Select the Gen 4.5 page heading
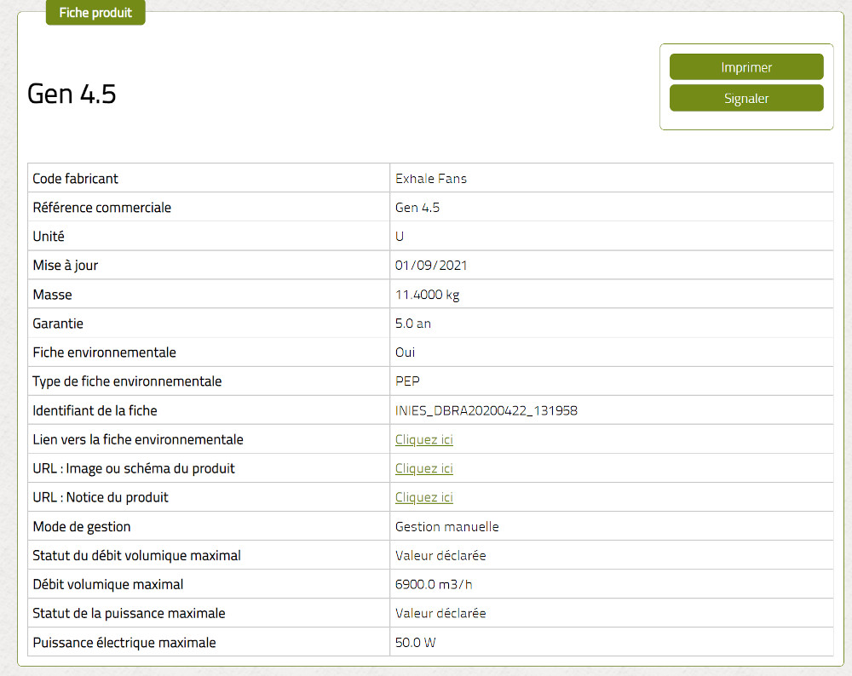This screenshot has height=676, width=852. 72,94
